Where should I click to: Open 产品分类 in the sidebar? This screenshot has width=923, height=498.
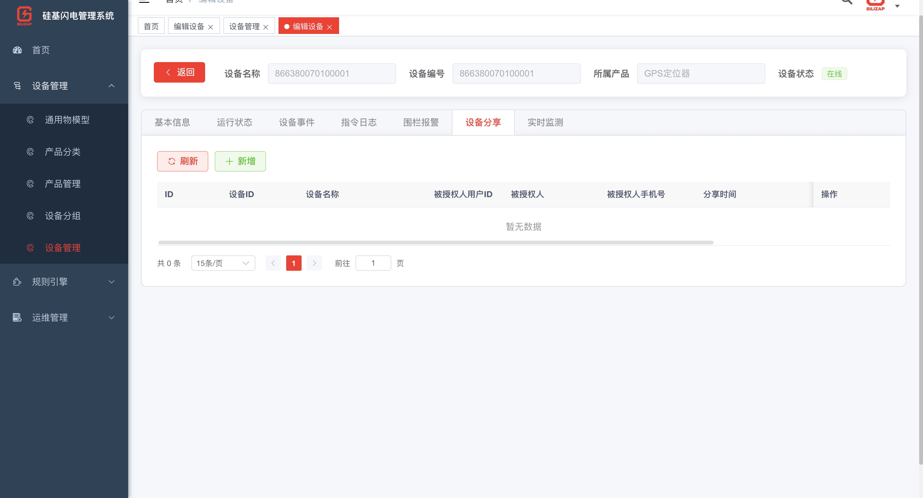click(x=63, y=152)
